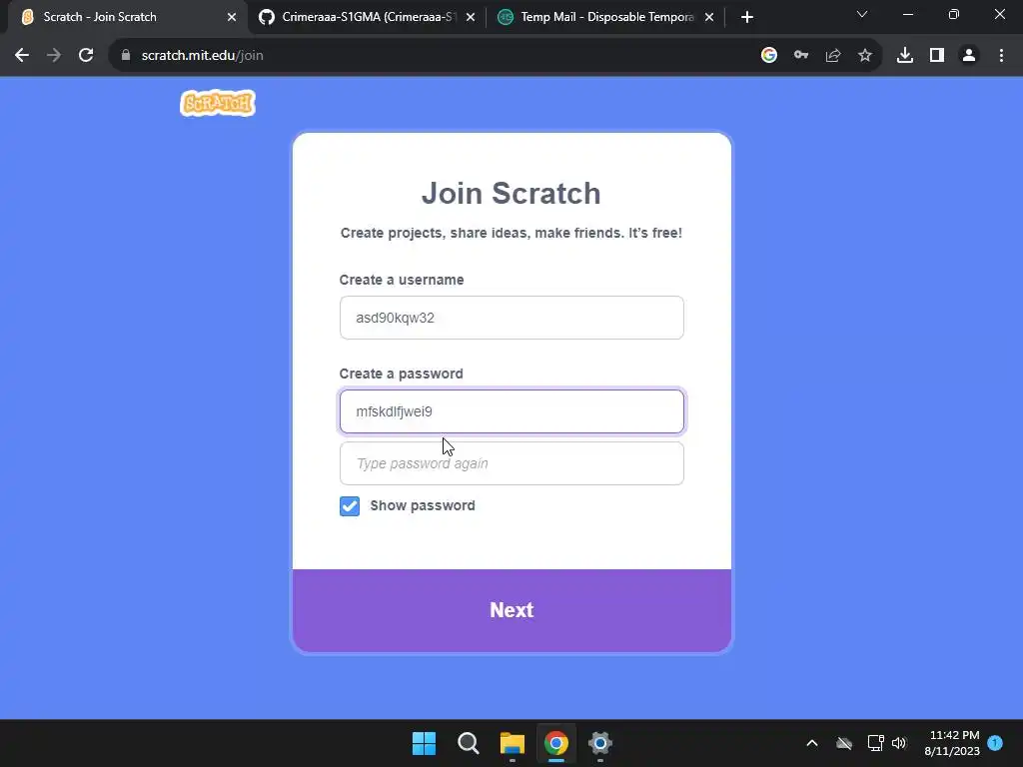This screenshot has height=767, width=1023.
Task: Click the Create a username label
Action: coord(402,280)
